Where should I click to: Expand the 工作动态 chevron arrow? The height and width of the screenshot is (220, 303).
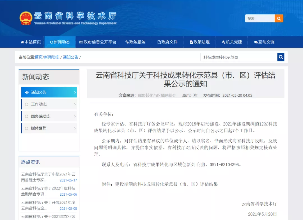75,104
